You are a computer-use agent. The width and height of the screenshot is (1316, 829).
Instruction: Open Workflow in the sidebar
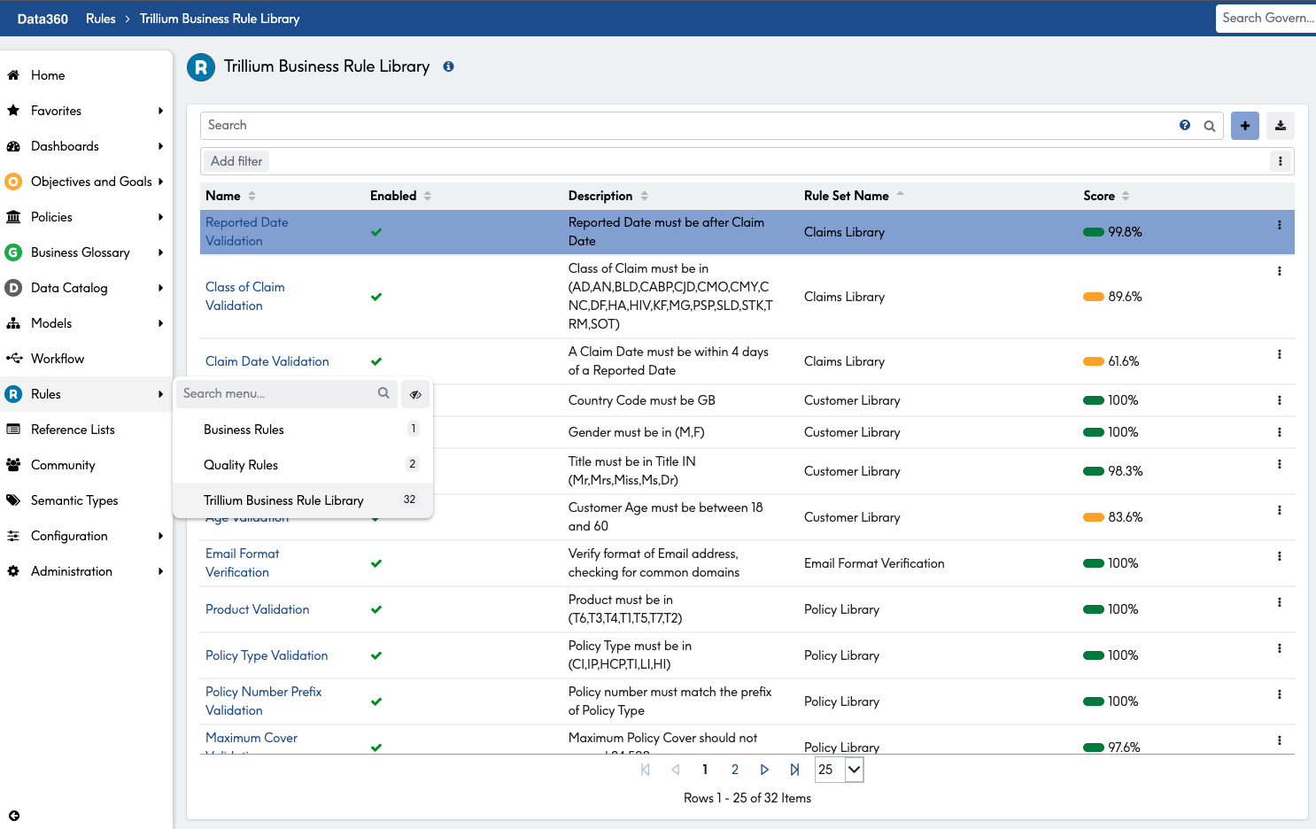[x=58, y=359]
